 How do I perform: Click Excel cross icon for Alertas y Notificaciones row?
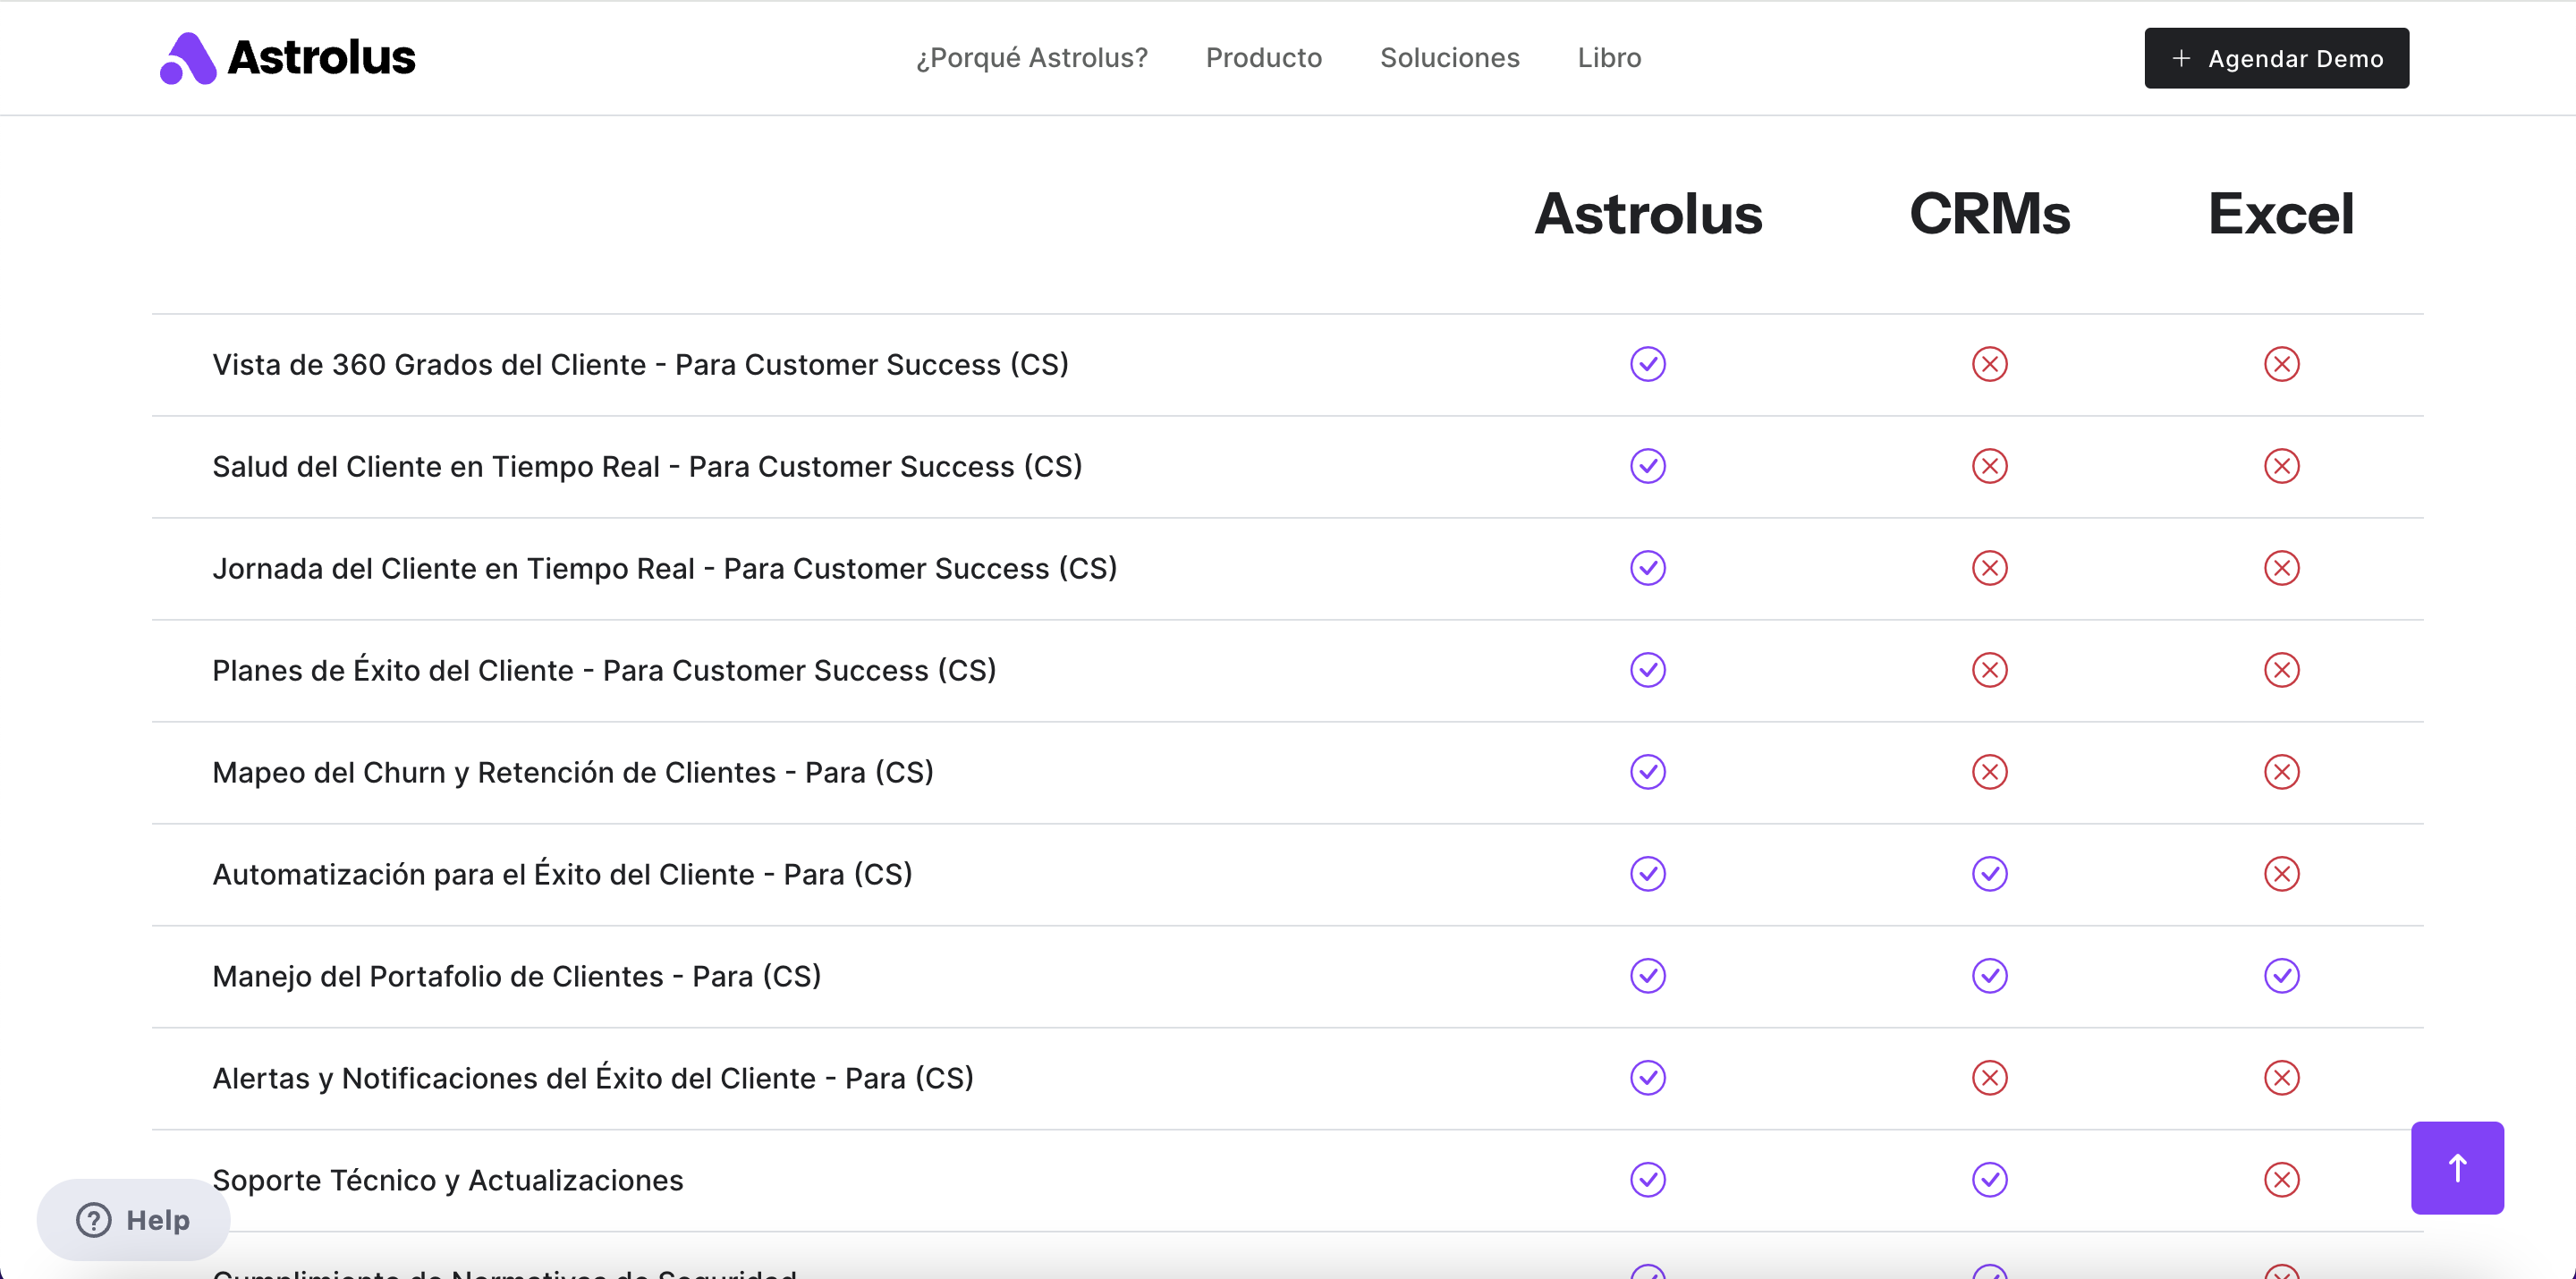(2281, 1078)
